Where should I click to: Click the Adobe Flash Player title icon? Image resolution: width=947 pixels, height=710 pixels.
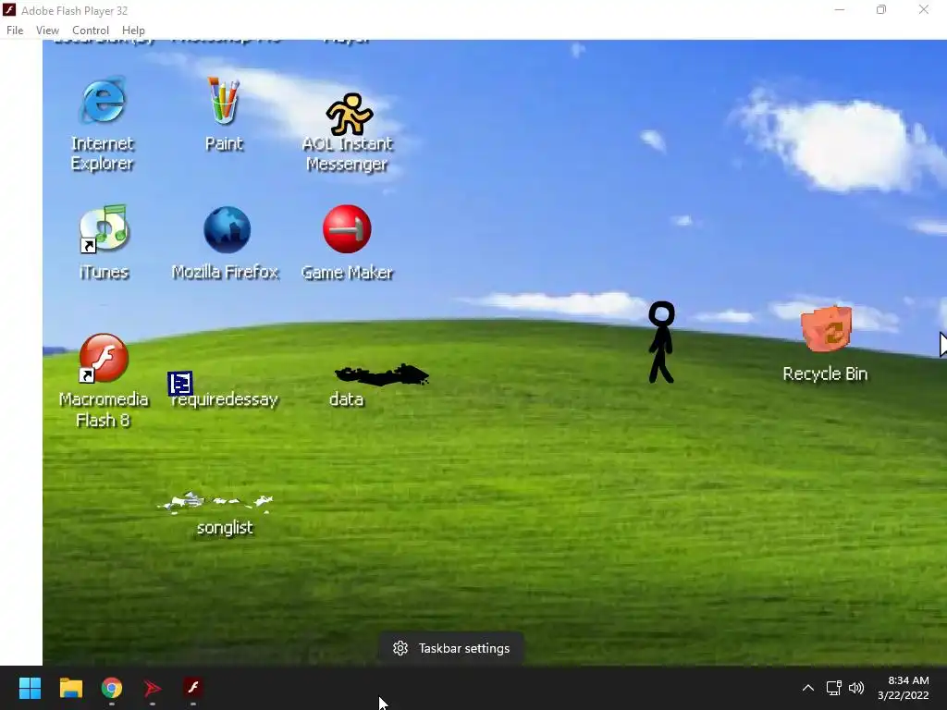tap(9, 10)
